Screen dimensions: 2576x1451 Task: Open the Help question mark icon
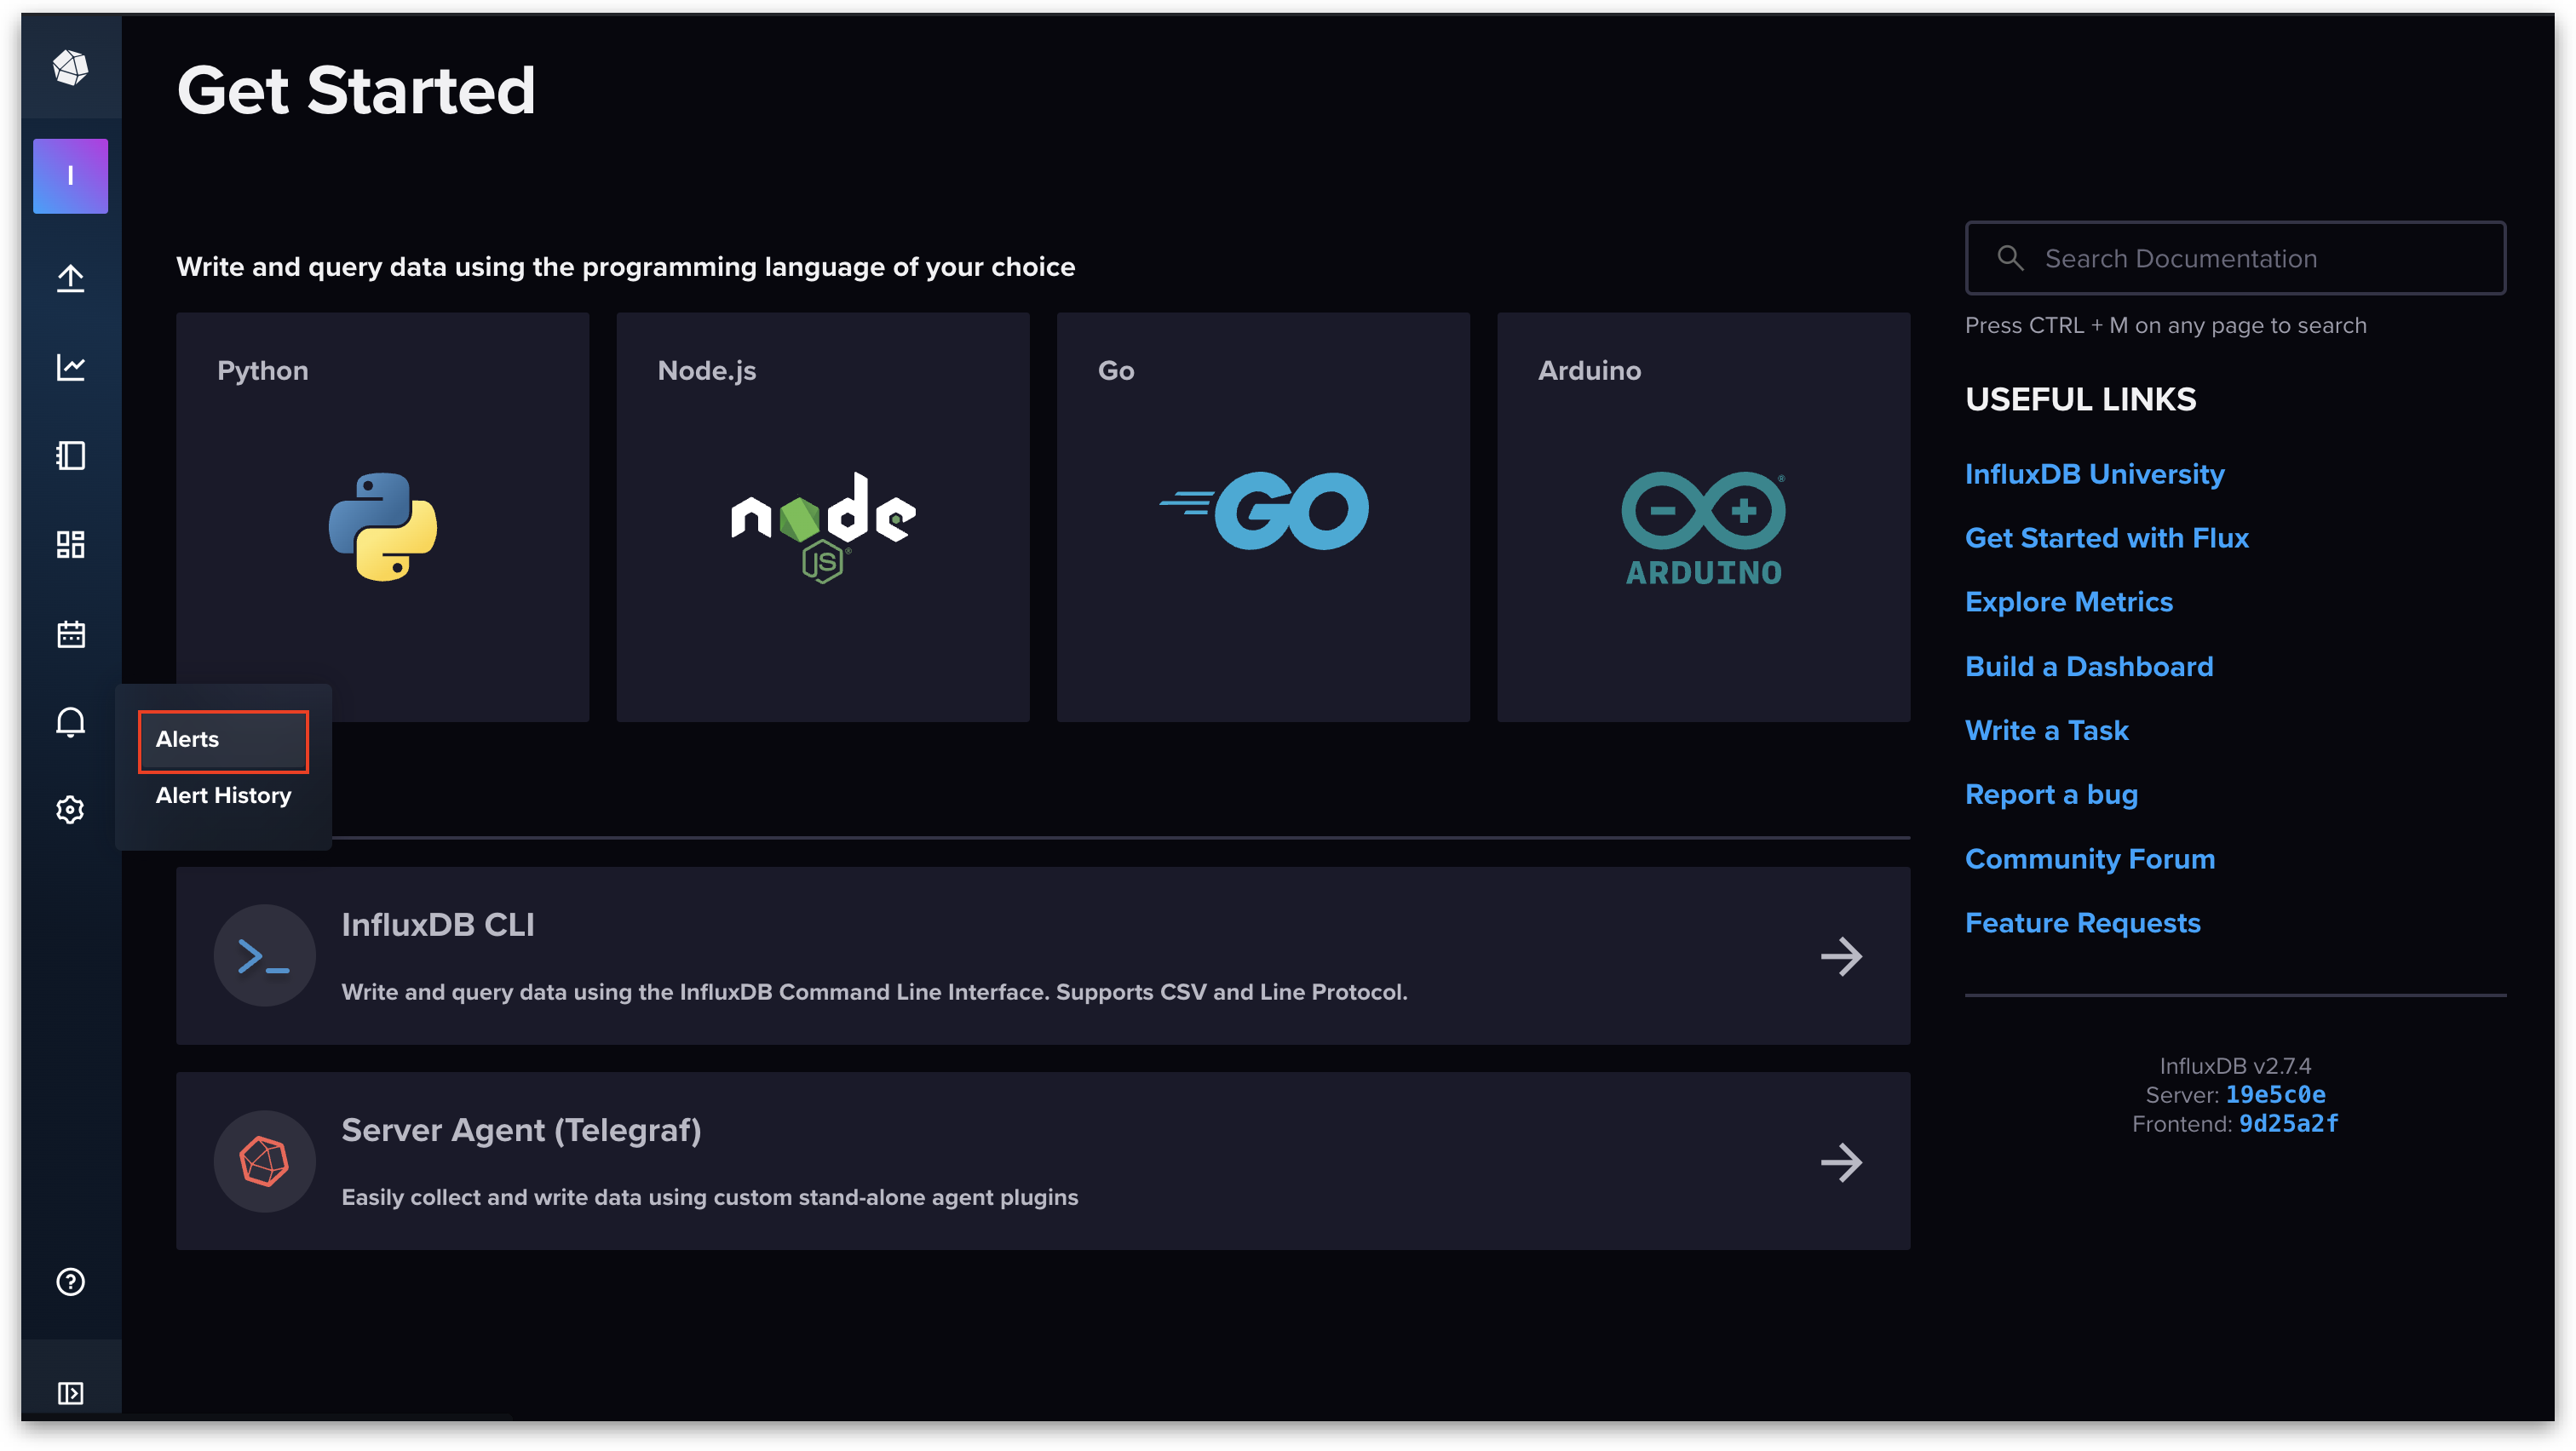tap(70, 1281)
